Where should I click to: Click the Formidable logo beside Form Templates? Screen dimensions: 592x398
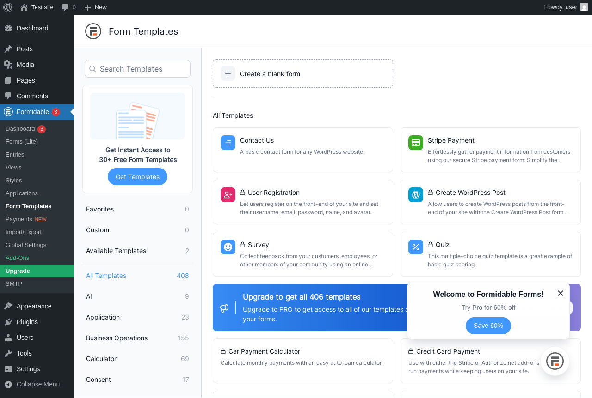coord(93,31)
